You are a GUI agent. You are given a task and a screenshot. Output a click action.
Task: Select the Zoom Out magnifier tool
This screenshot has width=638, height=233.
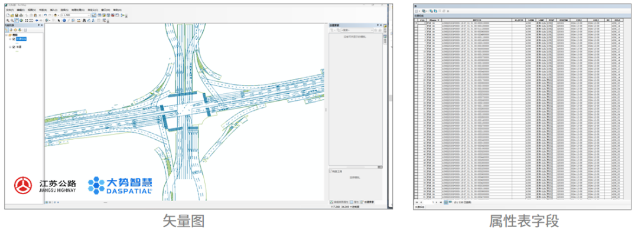point(12,20)
